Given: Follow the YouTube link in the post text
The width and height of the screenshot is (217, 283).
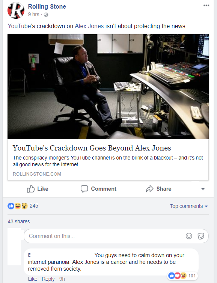Looking at the screenshot, I should tap(19, 26).
